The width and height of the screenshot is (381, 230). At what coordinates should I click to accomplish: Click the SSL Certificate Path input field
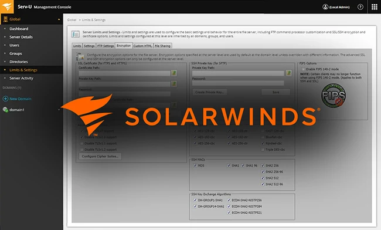click(x=124, y=73)
